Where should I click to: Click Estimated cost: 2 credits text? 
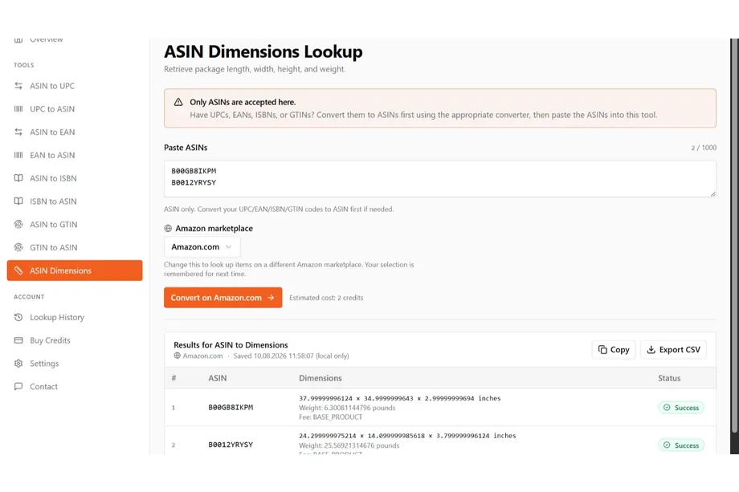[x=326, y=298]
